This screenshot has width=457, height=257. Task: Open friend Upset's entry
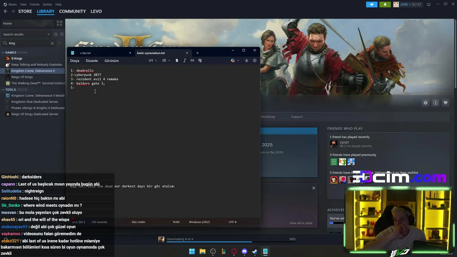[x=352, y=144]
